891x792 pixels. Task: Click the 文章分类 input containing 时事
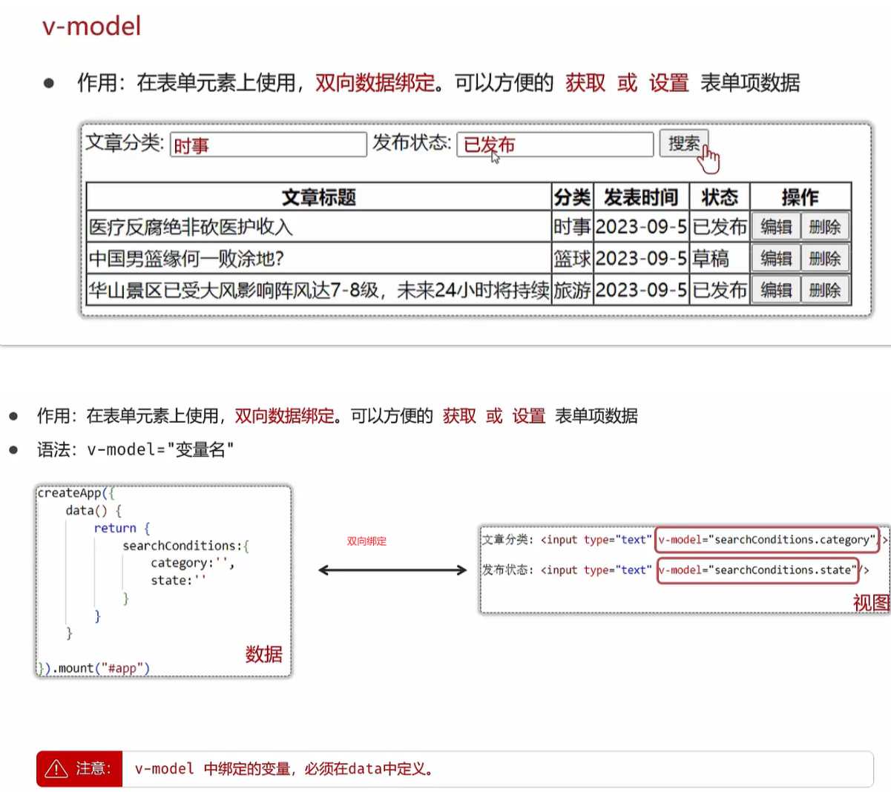coord(268,145)
